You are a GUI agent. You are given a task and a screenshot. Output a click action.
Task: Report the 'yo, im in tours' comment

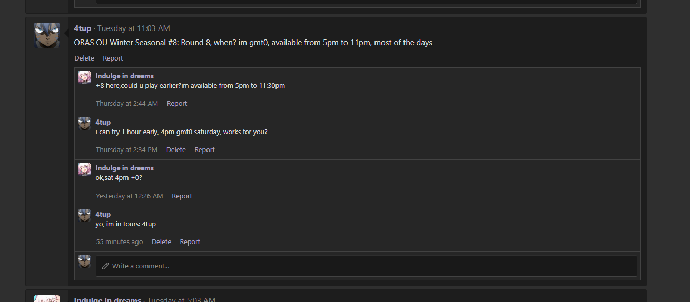pyautogui.click(x=190, y=242)
